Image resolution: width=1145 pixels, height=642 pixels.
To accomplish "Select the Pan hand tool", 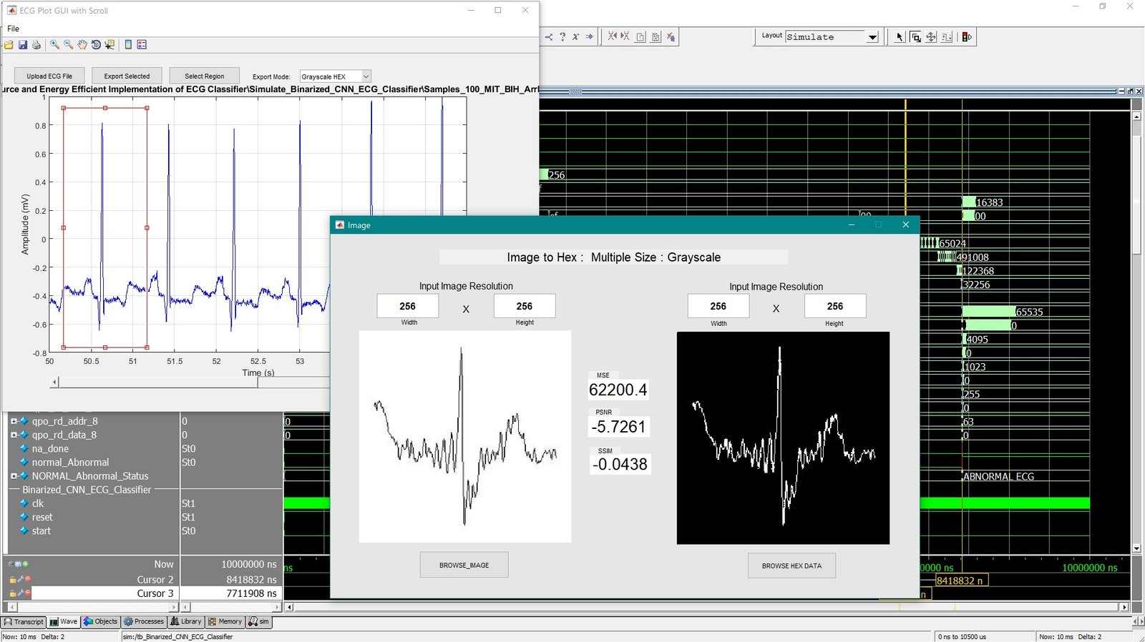I will point(82,44).
